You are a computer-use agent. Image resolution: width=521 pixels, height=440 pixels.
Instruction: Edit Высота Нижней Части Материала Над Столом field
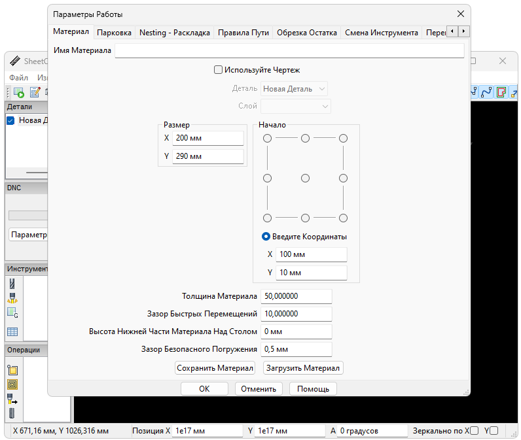296,331
